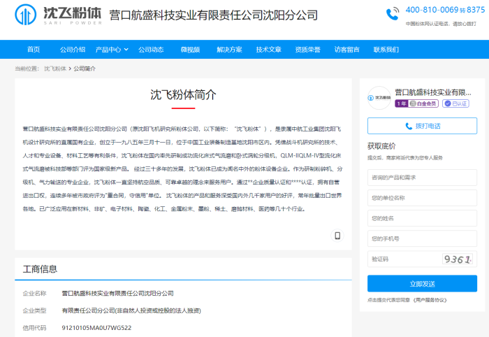Click into the 您的手机号 field
Viewport: 489px width, 337px height.
tap(422, 238)
